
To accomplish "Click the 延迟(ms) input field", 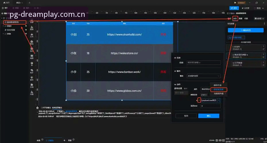I will tap(211, 106).
